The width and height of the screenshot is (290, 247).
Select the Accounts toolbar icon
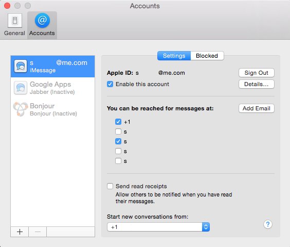pos(42,25)
